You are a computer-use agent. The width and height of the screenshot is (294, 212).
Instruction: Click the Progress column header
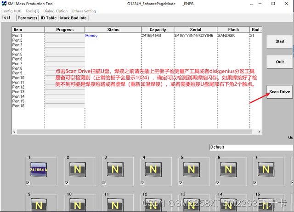(65, 29)
